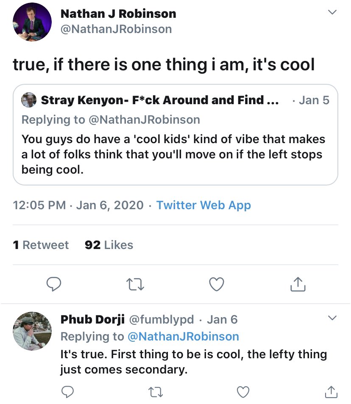Screen dimensions: 351x404
Task: Share the main tweet
Action: click(298, 285)
